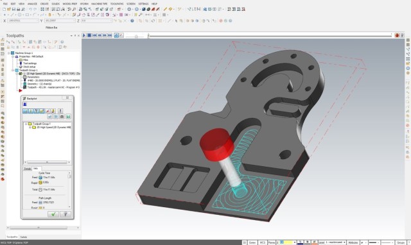This screenshot has width=411, height=245.
Task: Click the Undo arrow icon
Action: [x=31, y=9]
